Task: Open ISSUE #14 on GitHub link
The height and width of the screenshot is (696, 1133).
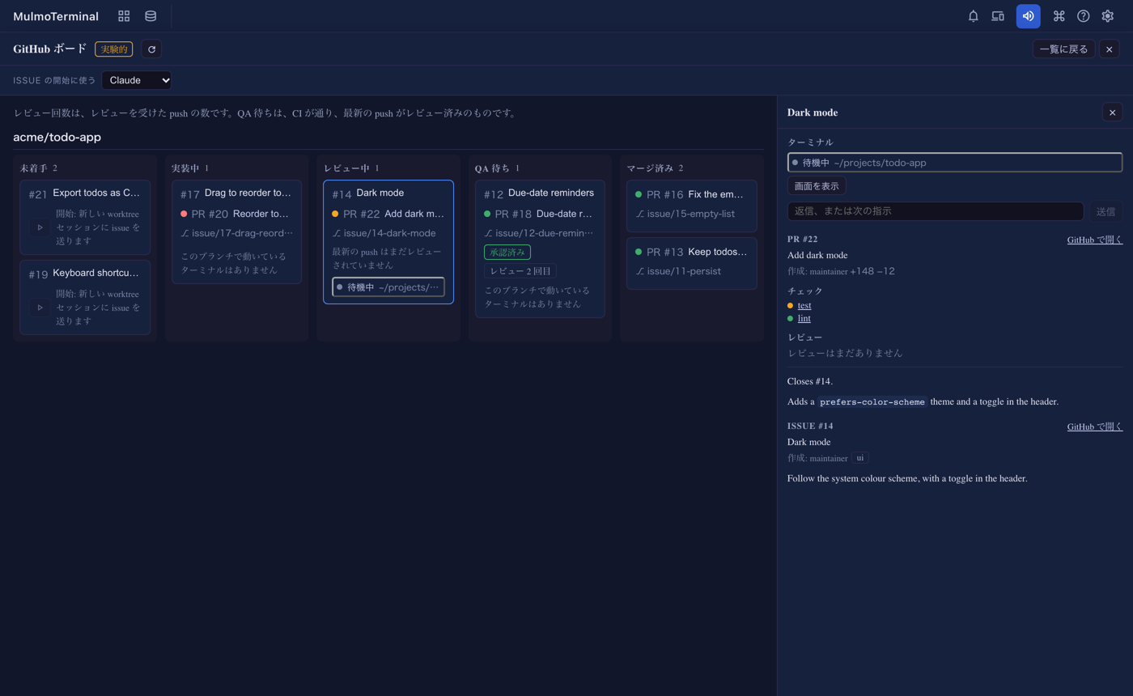Action: pos(1095,427)
